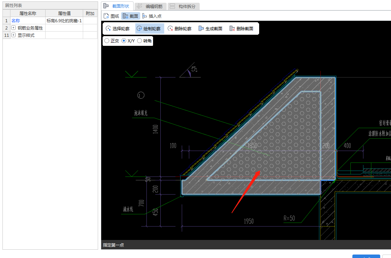This screenshot has width=391, height=258.
Task: Click the 选择轮廓 tool icon
Action: click(x=108, y=28)
